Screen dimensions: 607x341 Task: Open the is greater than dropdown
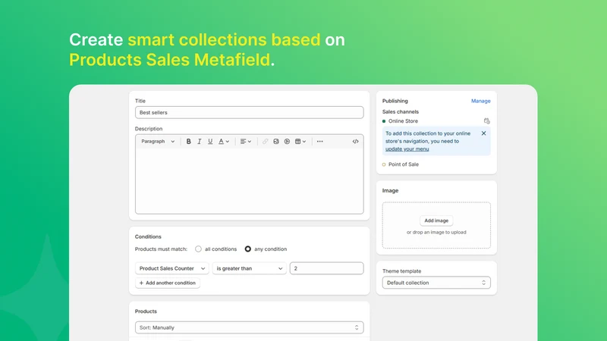pos(250,268)
